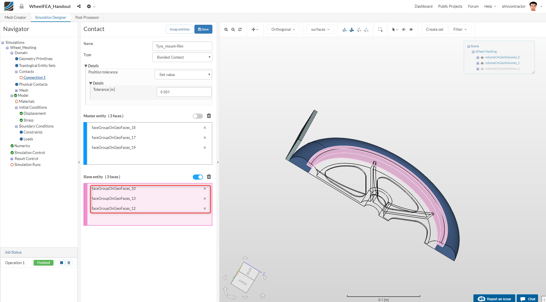Open Public Projects page
This screenshot has width=546, height=302.
[450, 6]
